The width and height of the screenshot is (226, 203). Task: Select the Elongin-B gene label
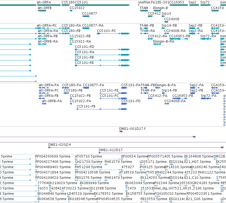(160, 8)
